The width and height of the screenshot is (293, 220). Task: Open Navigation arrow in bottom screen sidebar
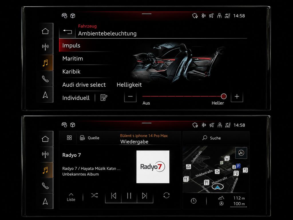pyautogui.click(x=45, y=201)
